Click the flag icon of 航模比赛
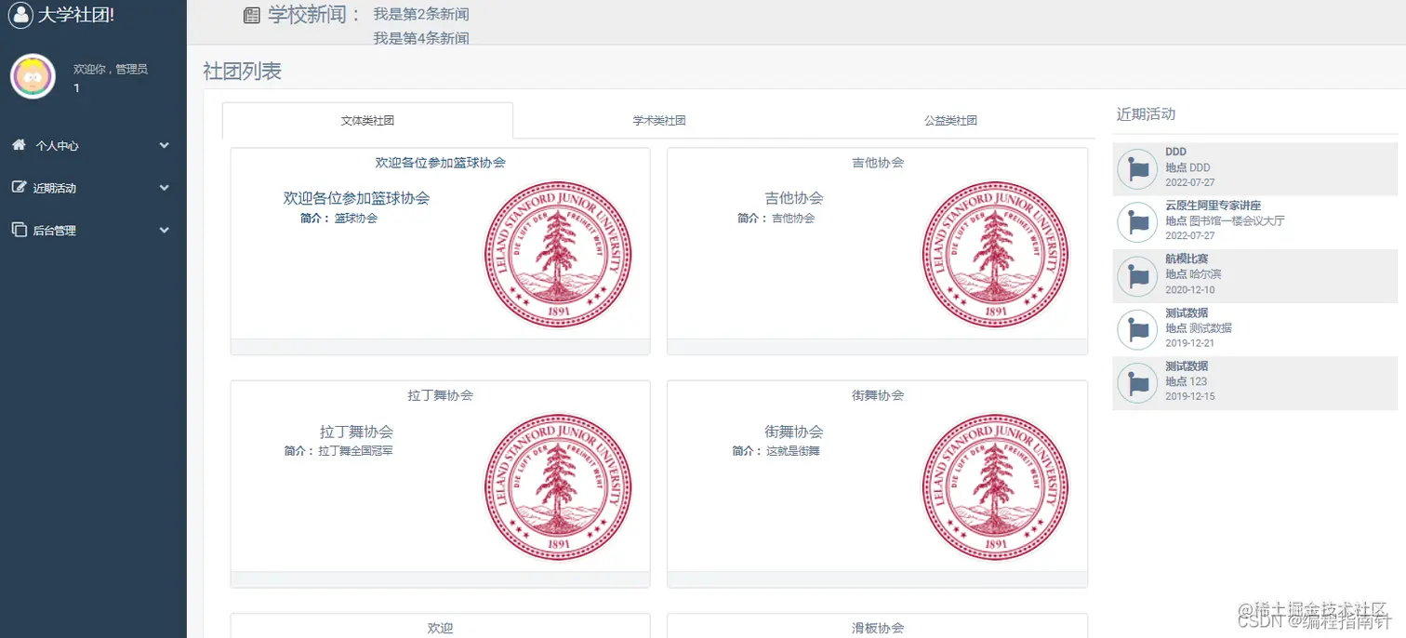This screenshot has width=1406, height=638. [x=1137, y=276]
